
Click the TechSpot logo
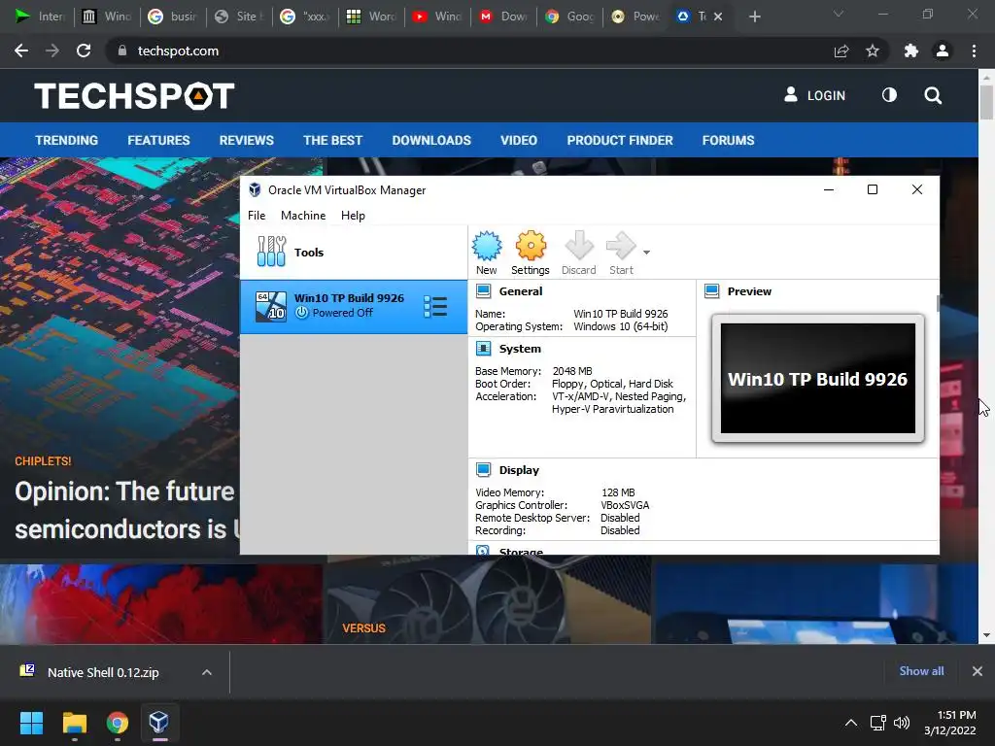point(134,96)
